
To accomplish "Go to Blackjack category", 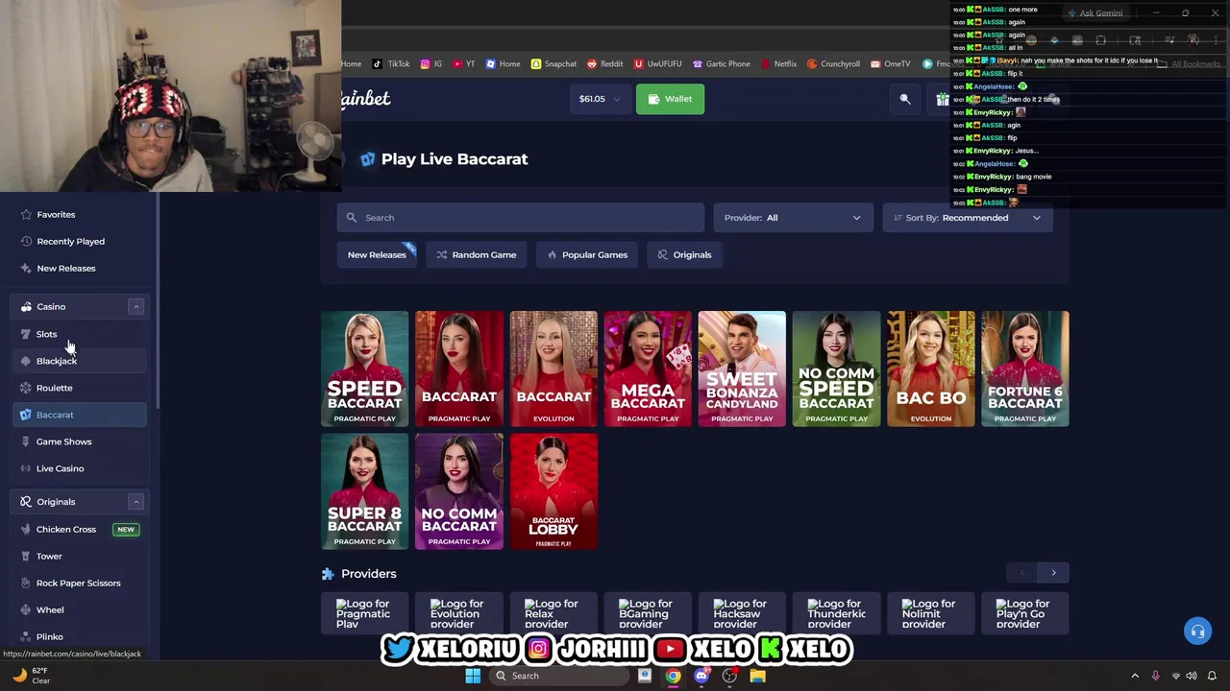I will tap(81, 361).
